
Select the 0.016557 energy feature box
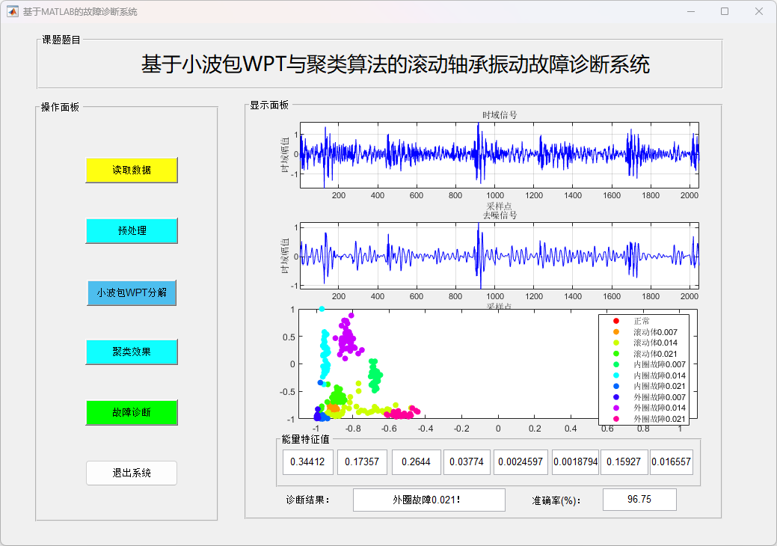pyautogui.click(x=671, y=462)
